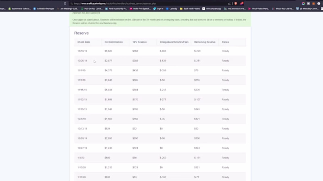Click the Remaining Reserve column header

(205, 42)
